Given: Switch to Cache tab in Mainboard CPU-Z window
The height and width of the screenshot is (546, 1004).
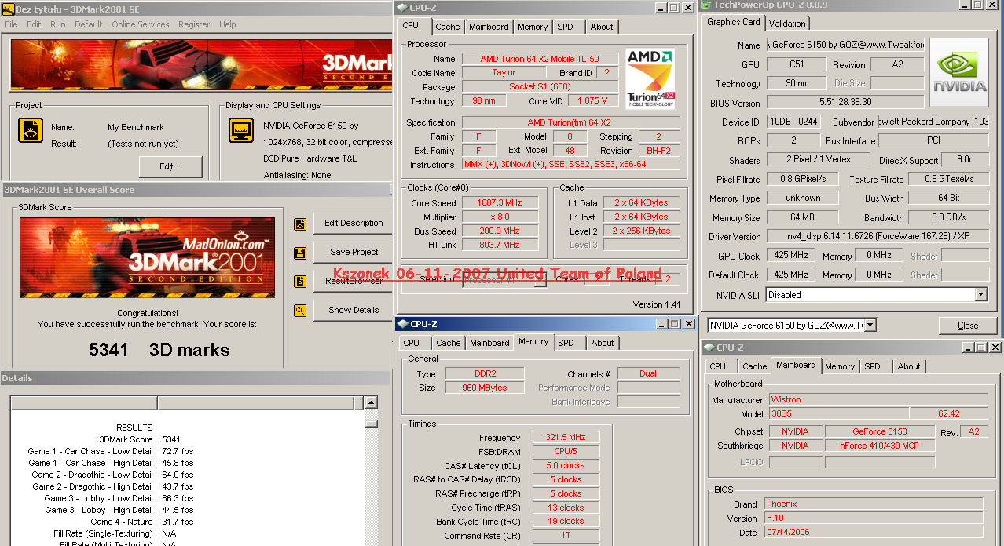Looking at the screenshot, I should click(x=755, y=366).
